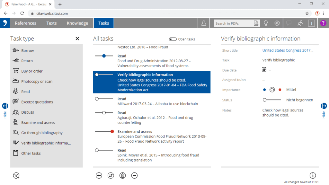Open the purple help menu
This screenshot has height=185, width=329.
[x=323, y=23]
